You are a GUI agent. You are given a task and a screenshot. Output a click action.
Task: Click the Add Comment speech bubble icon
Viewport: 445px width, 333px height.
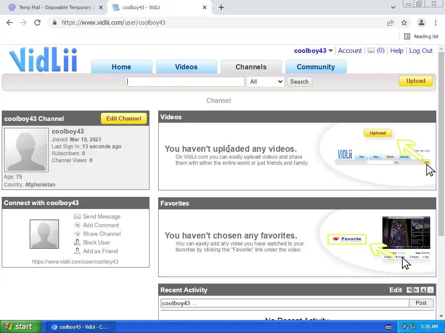pos(77,225)
